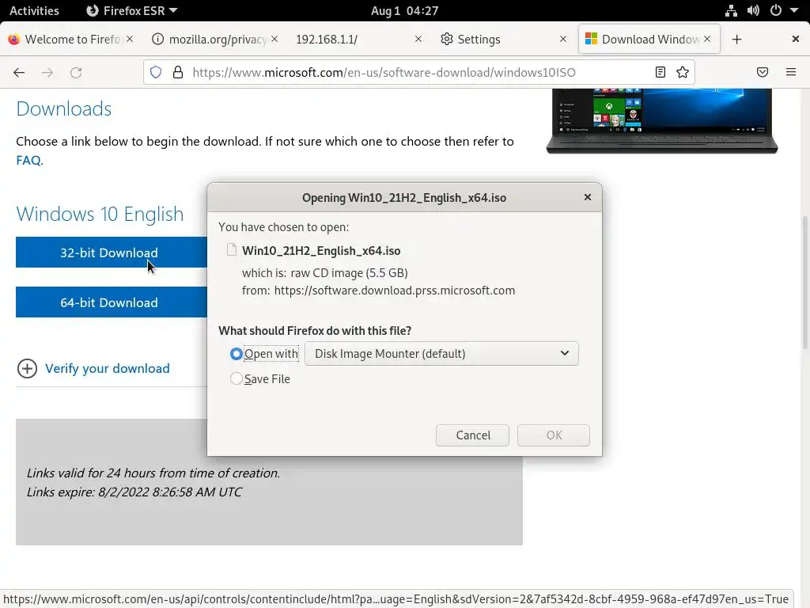Click the volume speaker icon
This screenshot has width=810, height=608.
[x=753, y=10]
